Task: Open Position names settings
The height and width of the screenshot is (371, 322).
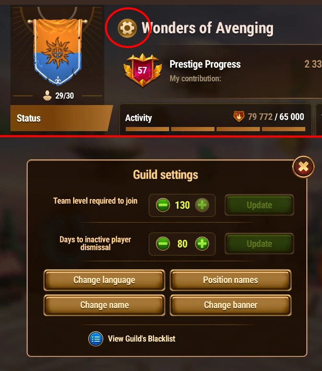Action: (231, 280)
